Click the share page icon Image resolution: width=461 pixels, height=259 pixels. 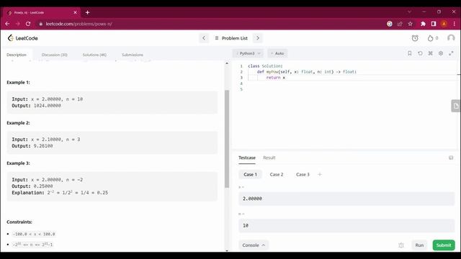point(400,24)
